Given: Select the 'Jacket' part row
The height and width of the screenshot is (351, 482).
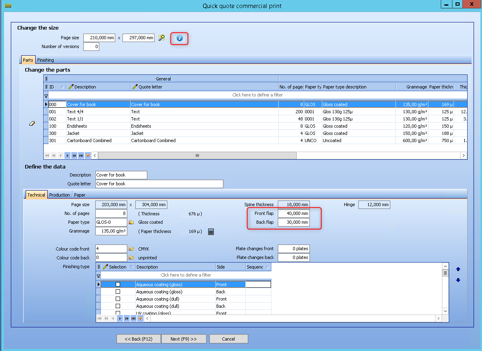Looking at the screenshot, I should 255,133.
